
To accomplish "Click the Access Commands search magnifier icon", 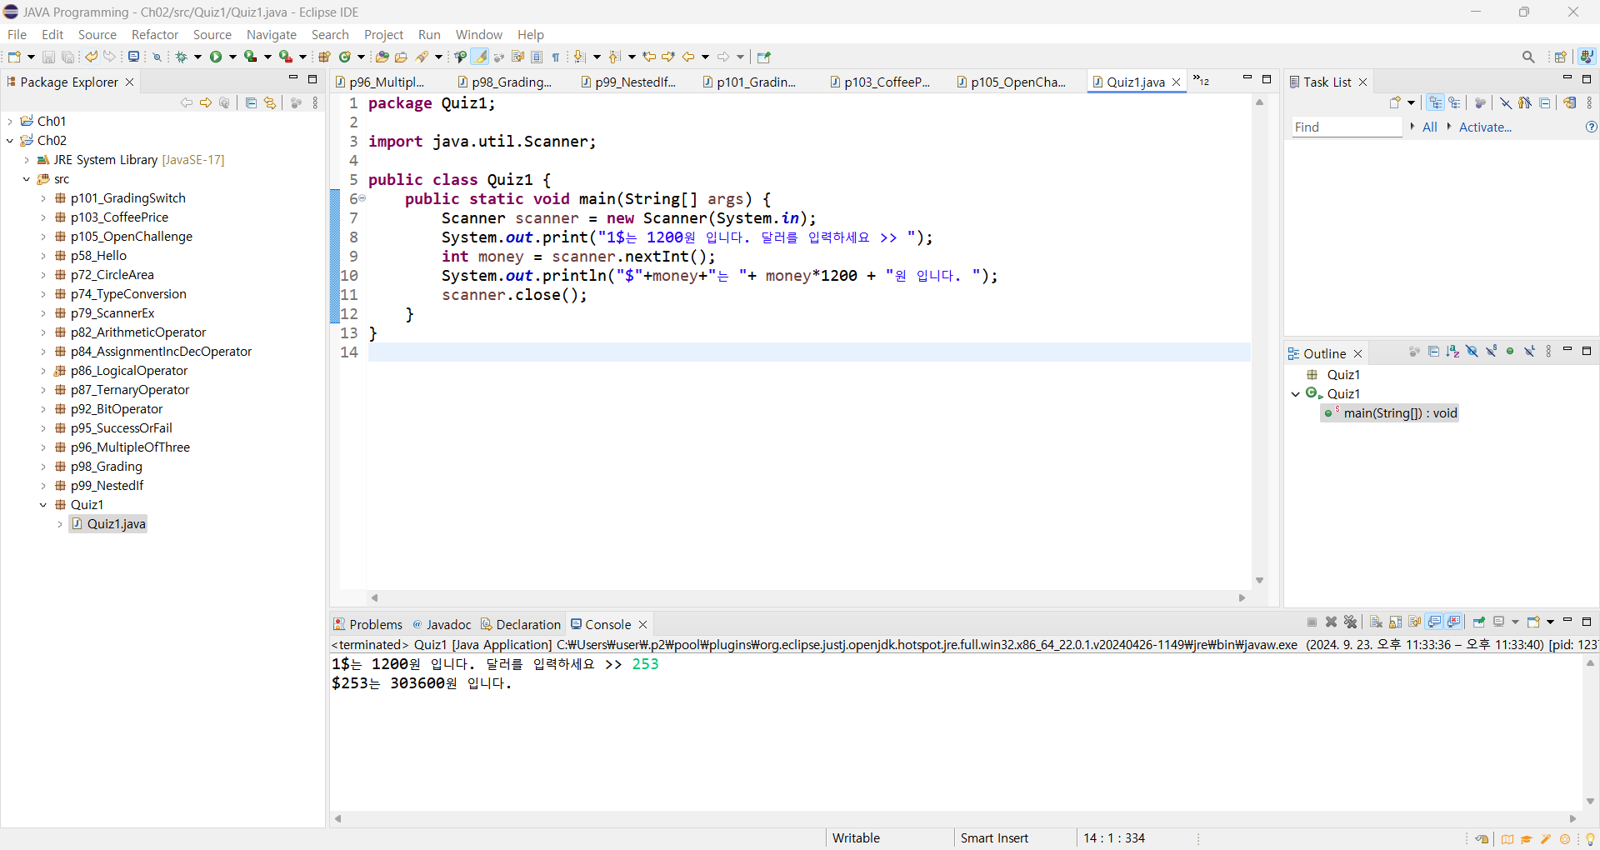I will click(x=1528, y=57).
